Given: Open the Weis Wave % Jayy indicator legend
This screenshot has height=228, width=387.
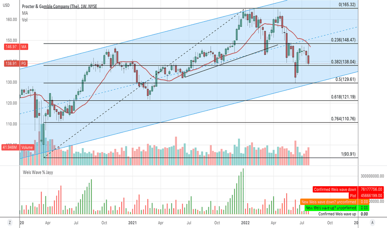Looking at the screenshot, I should (38, 172).
